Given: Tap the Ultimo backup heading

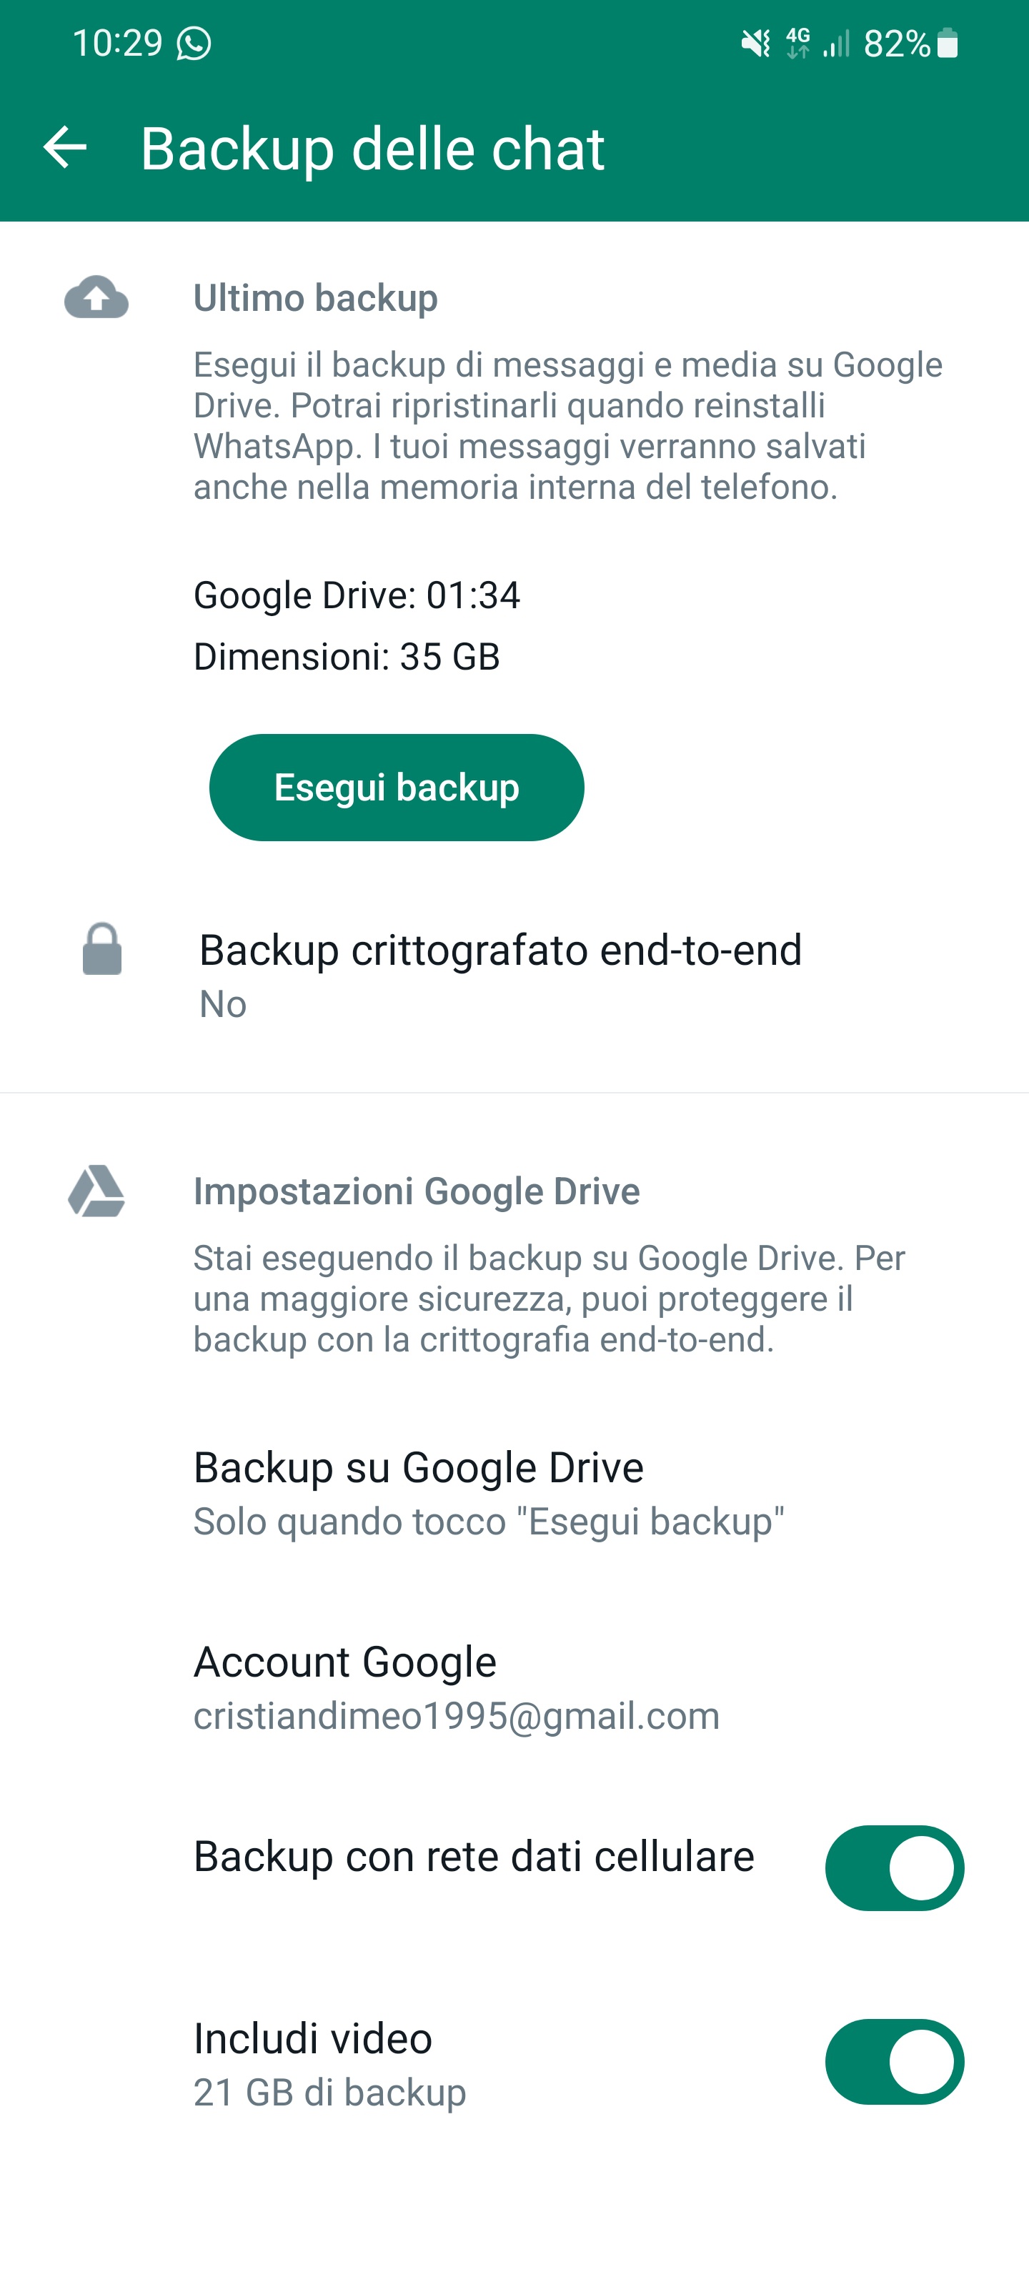Looking at the screenshot, I should pyautogui.click(x=315, y=298).
